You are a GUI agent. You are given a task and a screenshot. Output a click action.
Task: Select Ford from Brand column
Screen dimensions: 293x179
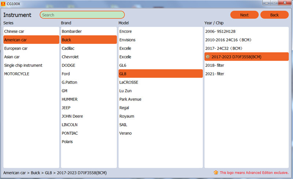66,74
